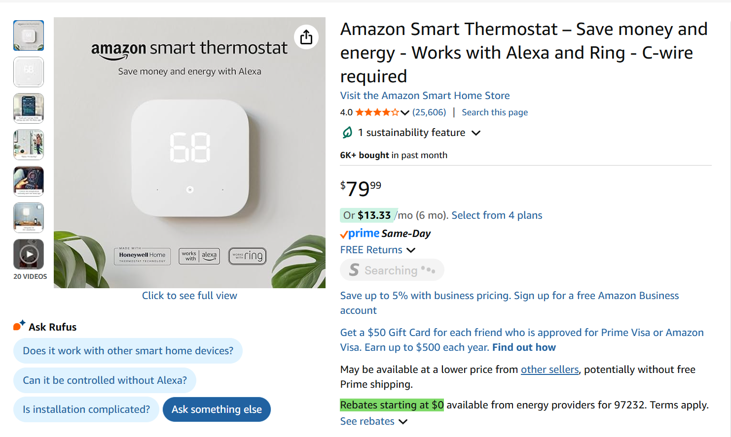Image resolution: width=731 pixels, height=437 pixels.
Task: Select the video play icon thumbnail
Action: (x=29, y=253)
